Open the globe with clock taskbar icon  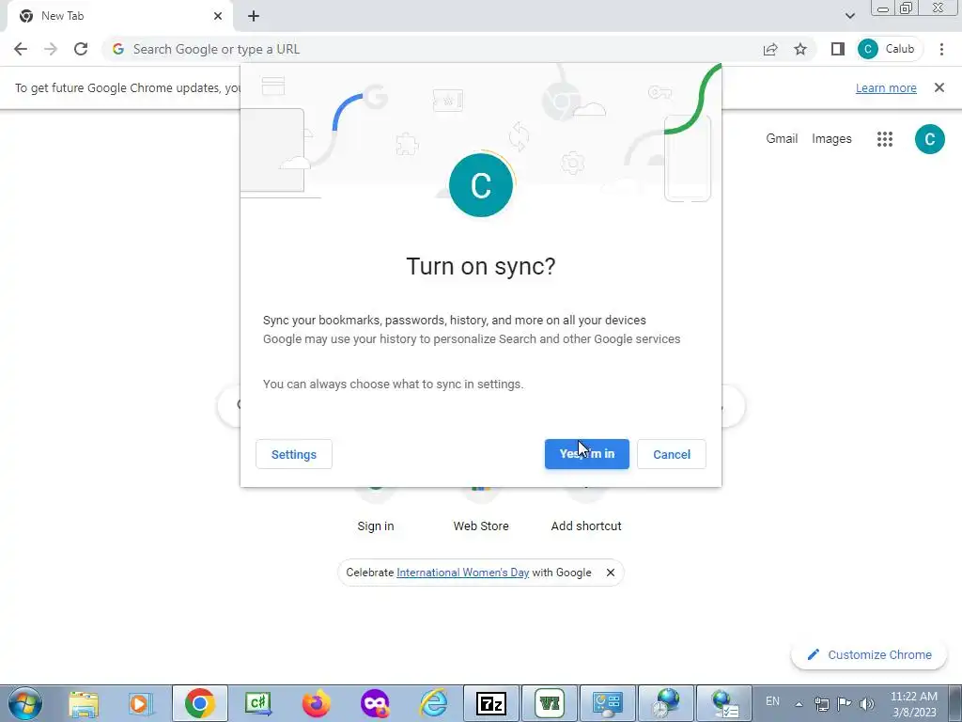(666, 703)
